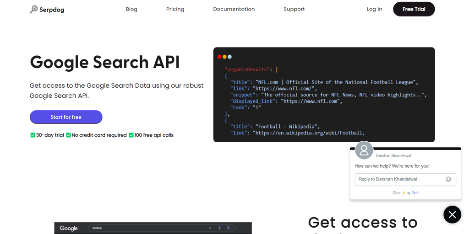Focus the Reply to Darshan Khandelwal field
The height and width of the screenshot is (234, 469).
point(398,179)
